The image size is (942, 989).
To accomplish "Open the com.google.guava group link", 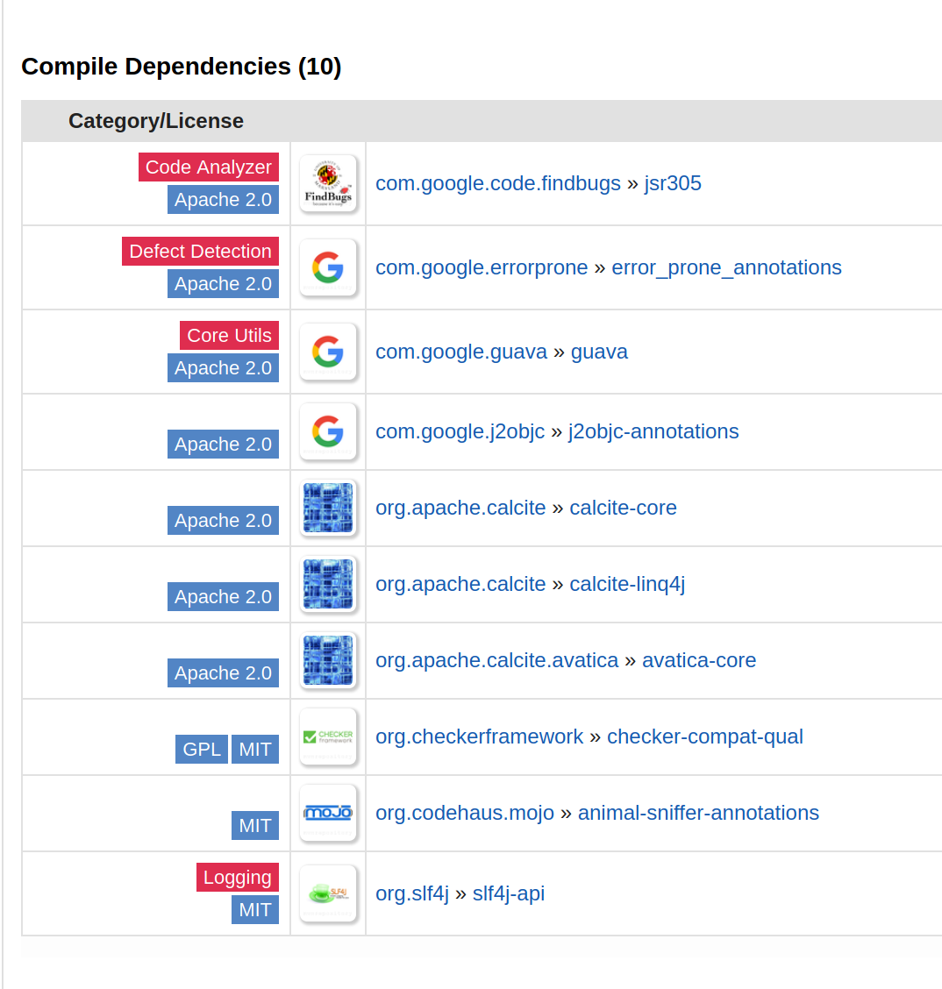I will (462, 352).
